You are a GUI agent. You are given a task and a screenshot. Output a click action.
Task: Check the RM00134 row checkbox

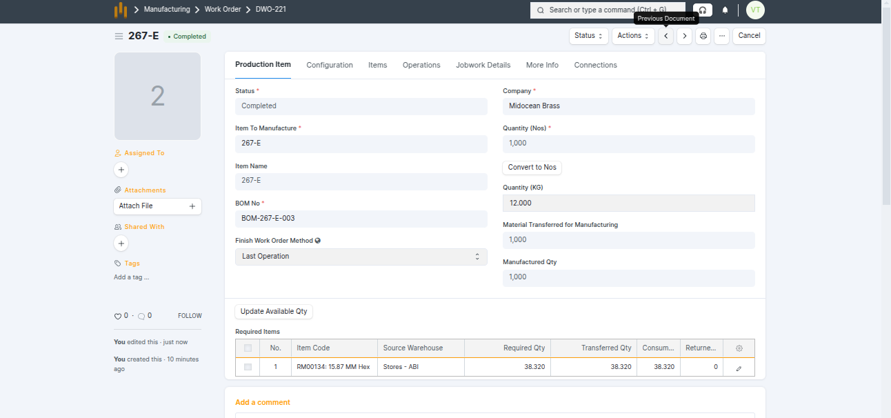248,367
